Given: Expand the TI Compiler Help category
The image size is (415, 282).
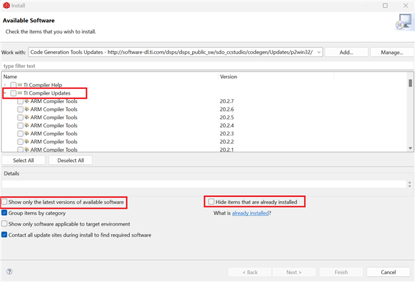Looking at the screenshot, I should (x=5, y=85).
